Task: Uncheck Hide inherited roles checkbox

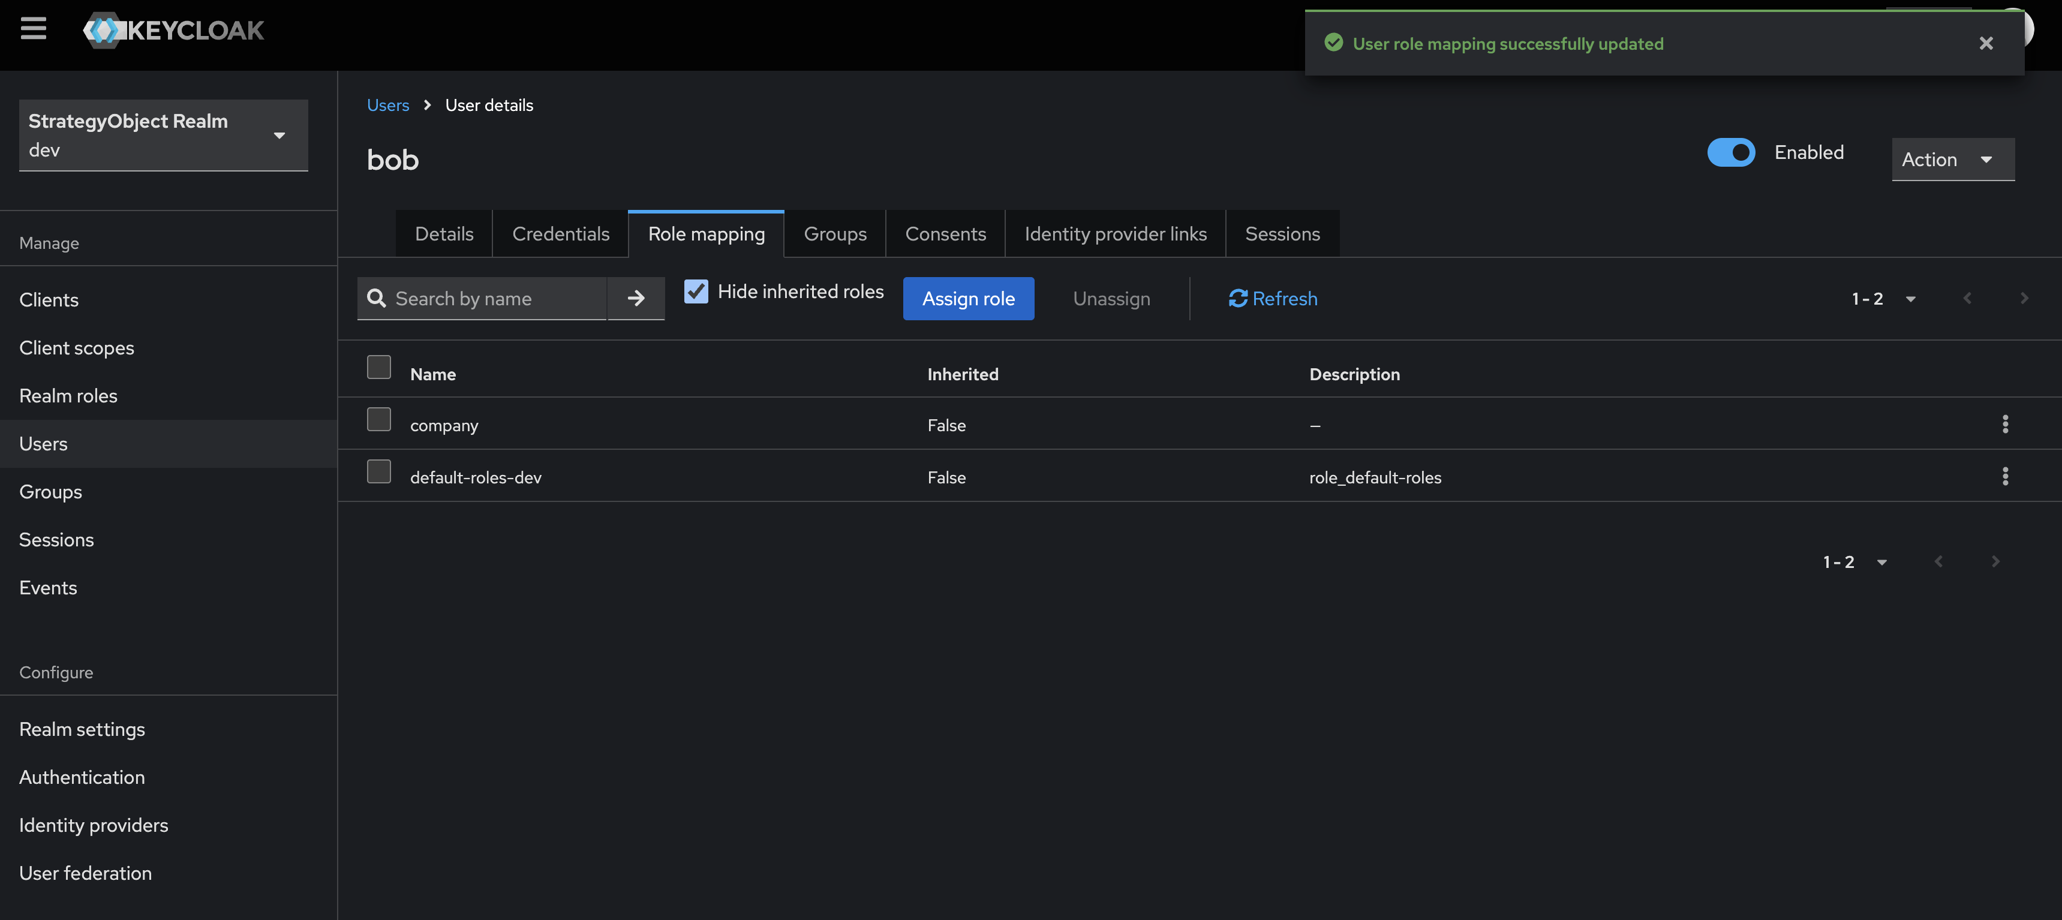Action: (x=696, y=291)
